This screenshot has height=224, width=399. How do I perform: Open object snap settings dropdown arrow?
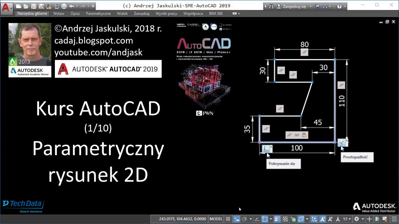[x=271, y=219]
